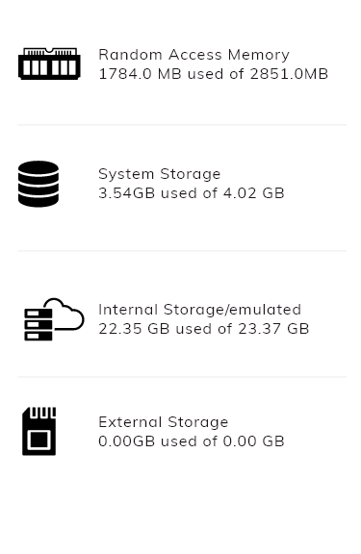Viewport: 361px width, 554px height.
Task: Select the 23.37 GB internal total
Action: (273, 329)
